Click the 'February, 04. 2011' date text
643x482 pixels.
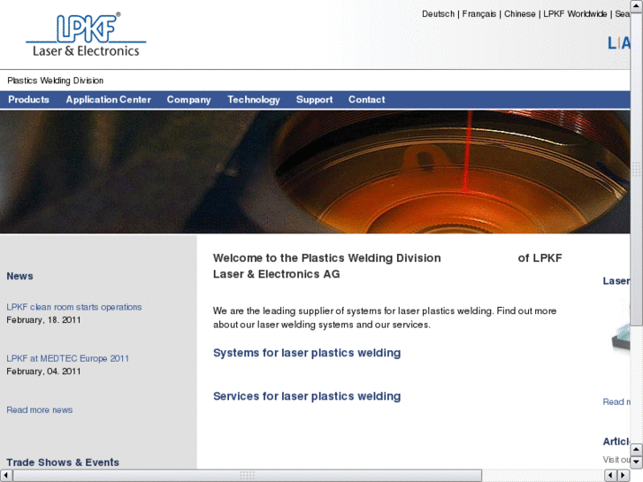point(43,371)
